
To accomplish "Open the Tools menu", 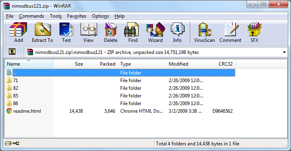I will tap(55, 16).
